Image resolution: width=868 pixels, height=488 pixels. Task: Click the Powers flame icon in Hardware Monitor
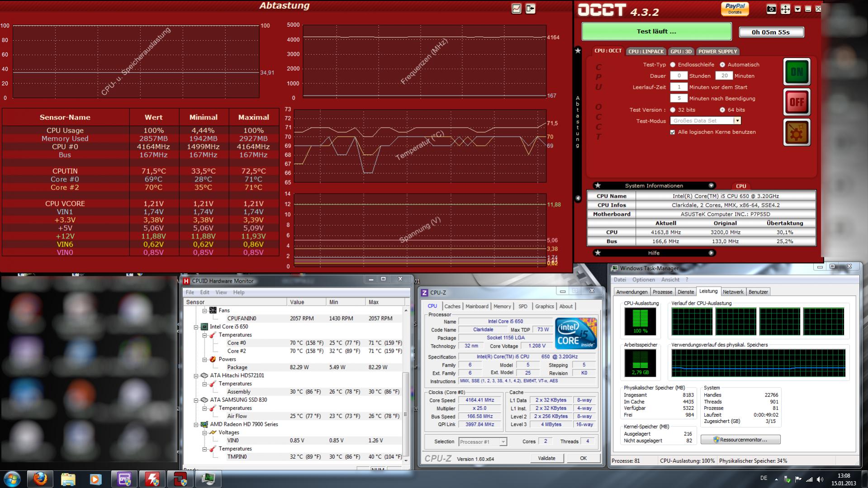tap(213, 359)
